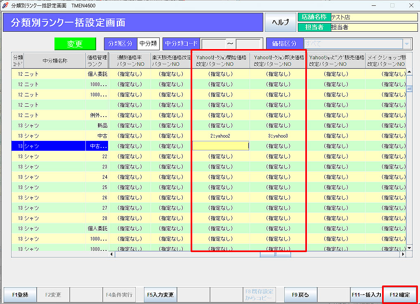
Task: Click the F9 戻る button
Action: (x=300, y=295)
